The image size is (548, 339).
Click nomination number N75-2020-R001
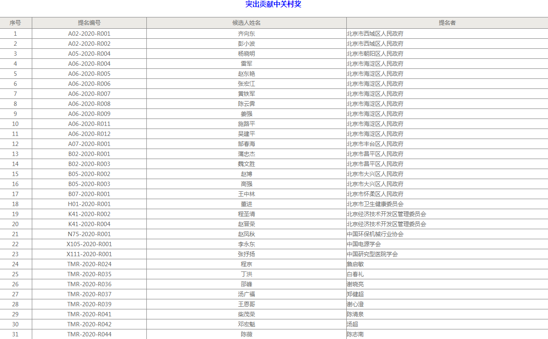(89, 234)
